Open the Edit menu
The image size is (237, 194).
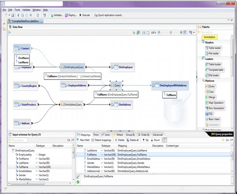pos(10,10)
